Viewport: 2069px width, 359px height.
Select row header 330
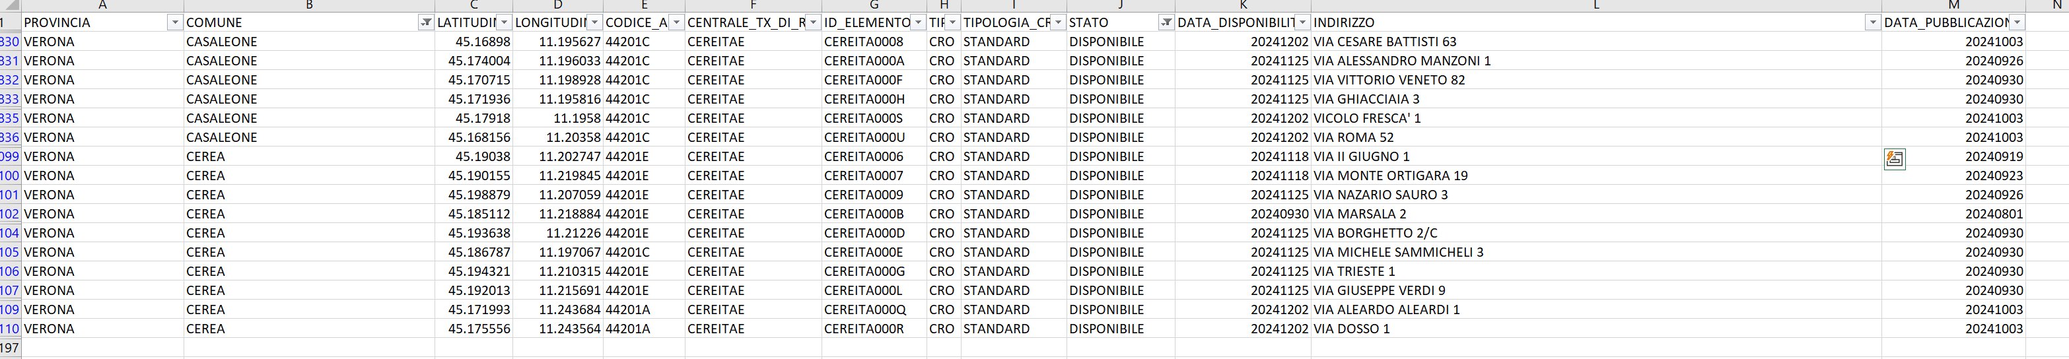pyautogui.click(x=10, y=42)
